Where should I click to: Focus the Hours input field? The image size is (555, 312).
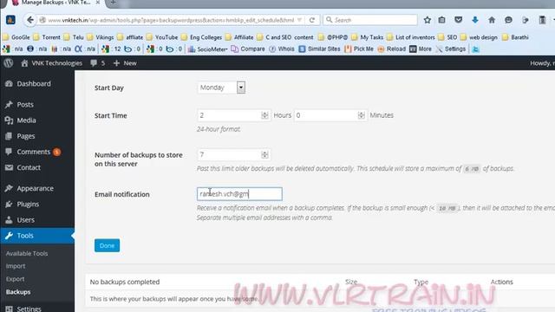point(233,115)
